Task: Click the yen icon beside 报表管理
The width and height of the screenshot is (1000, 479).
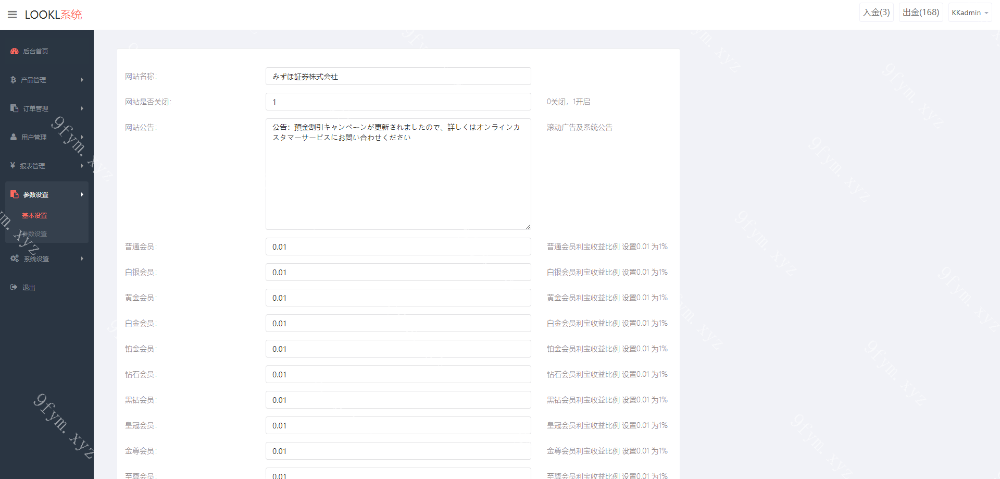Action: tap(13, 166)
